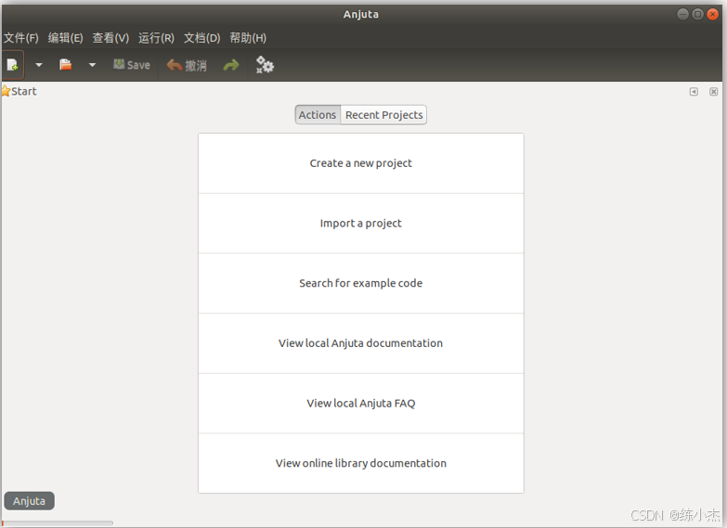The width and height of the screenshot is (727, 528).
Task: Open the 帮助(H) menu
Action: [x=248, y=38]
